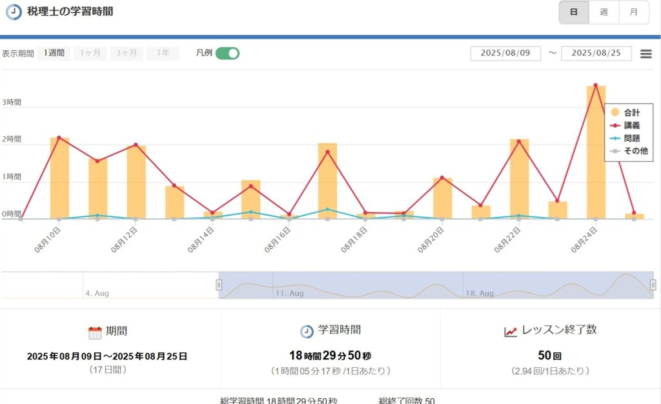Image resolution: width=661 pixels, height=404 pixels.
Task: Click the clock icon beside 税理士の学習時間
Action: pyautogui.click(x=14, y=12)
